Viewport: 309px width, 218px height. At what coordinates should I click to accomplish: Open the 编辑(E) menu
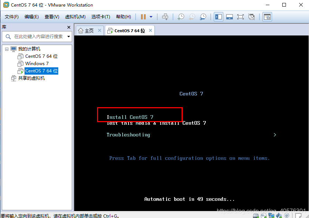coord(31,17)
